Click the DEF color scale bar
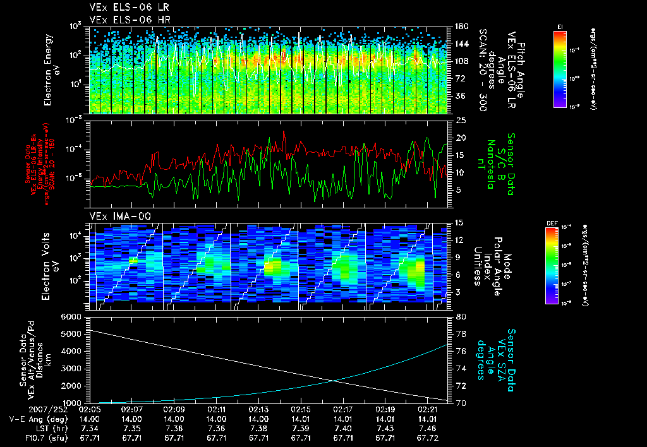This screenshot has height=447, width=647. 552,266
